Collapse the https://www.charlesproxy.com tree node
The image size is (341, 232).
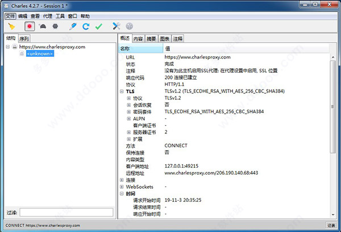pyautogui.click(x=8, y=47)
